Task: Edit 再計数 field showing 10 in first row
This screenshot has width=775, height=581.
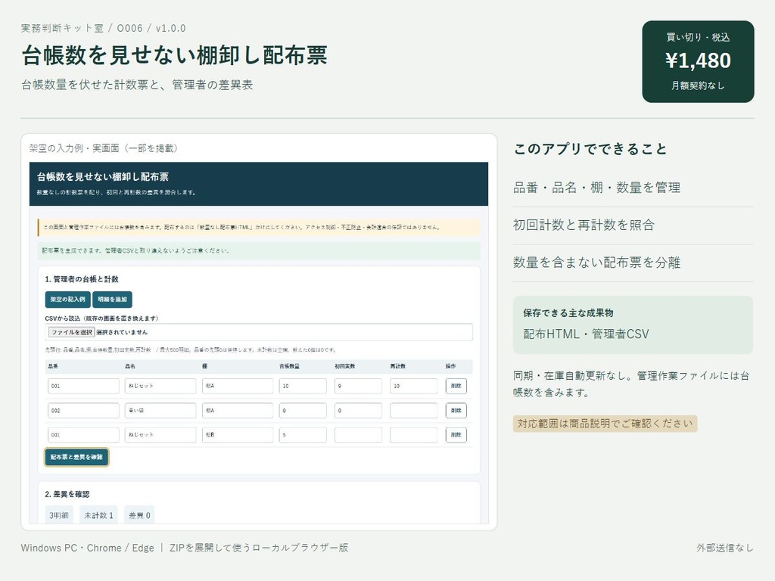Action: [413, 386]
